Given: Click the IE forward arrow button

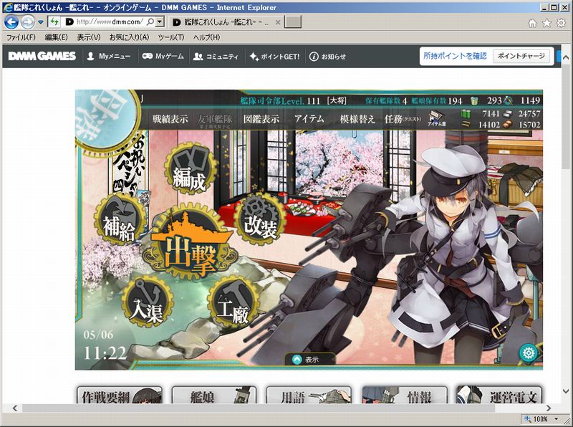Looking at the screenshot, I should tap(28, 22).
